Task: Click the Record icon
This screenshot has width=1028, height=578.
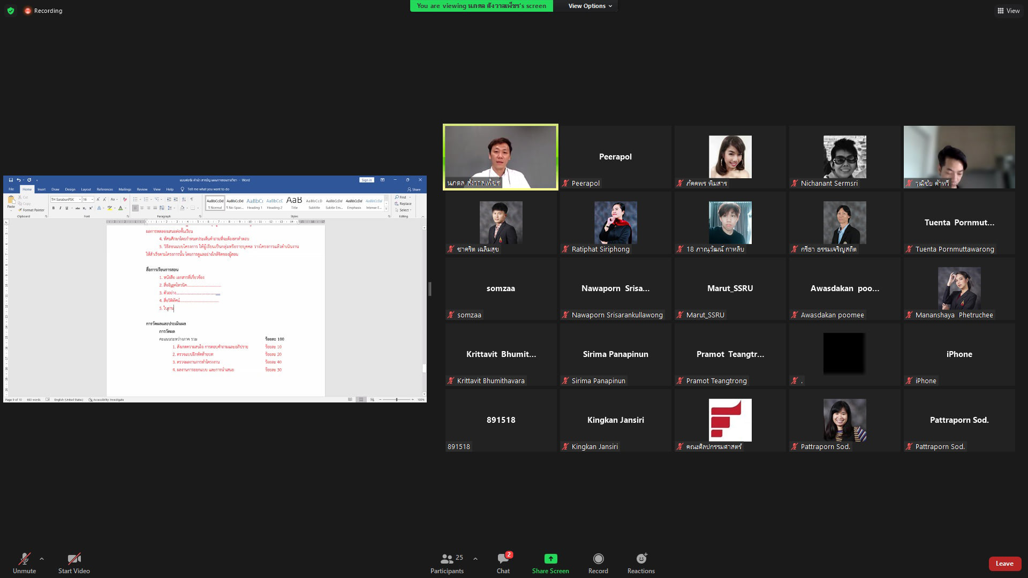Action: click(598, 559)
